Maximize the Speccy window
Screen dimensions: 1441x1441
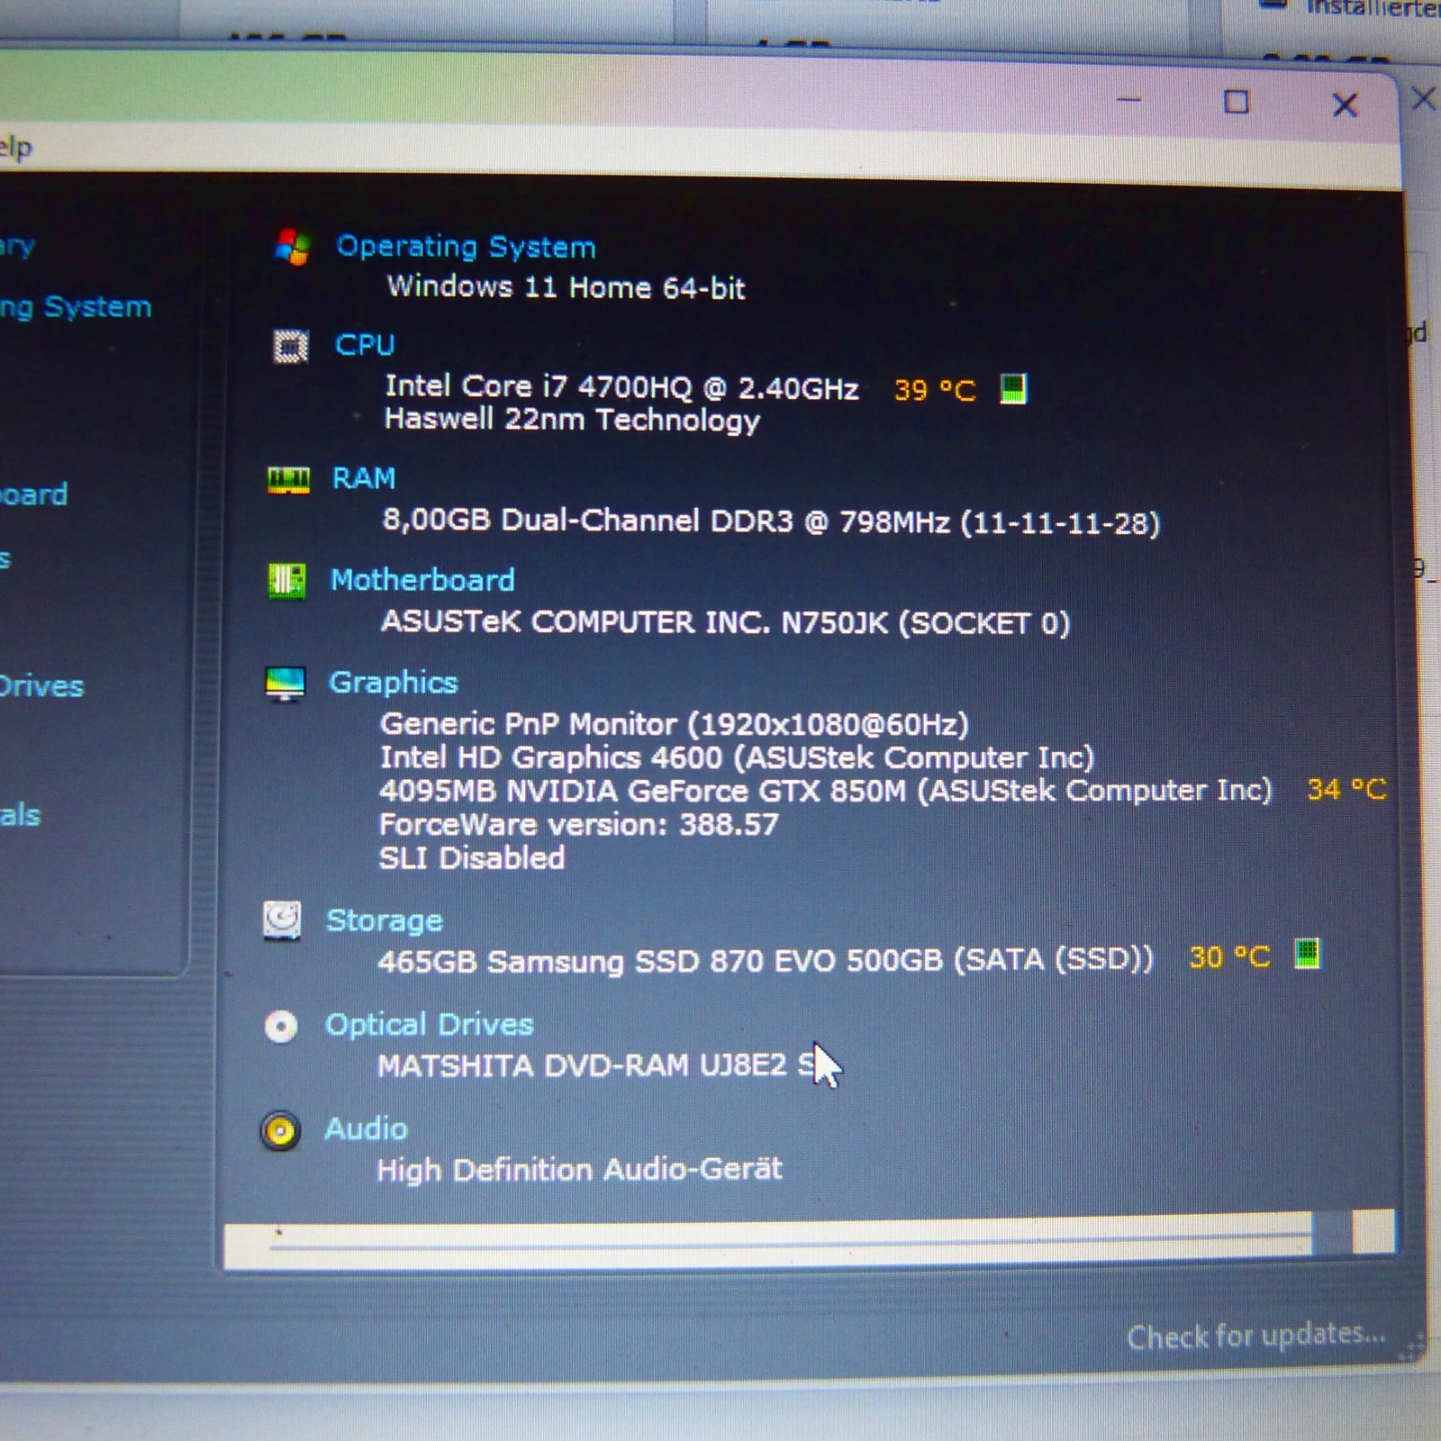1237,102
